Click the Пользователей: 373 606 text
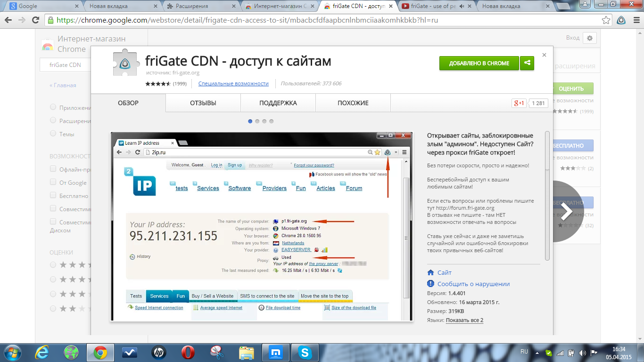 point(311,83)
